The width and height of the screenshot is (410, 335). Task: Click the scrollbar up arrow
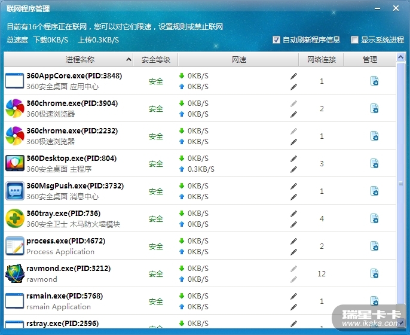(x=400, y=57)
